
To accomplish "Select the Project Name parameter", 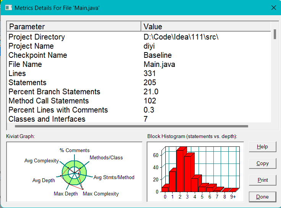I will click(x=31, y=46).
